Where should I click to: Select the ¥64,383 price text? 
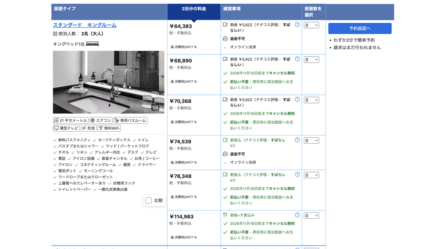click(181, 26)
